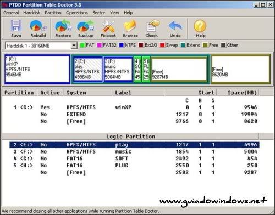Open the Partition menu
Screen dimensions: 275x215
point(53,13)
